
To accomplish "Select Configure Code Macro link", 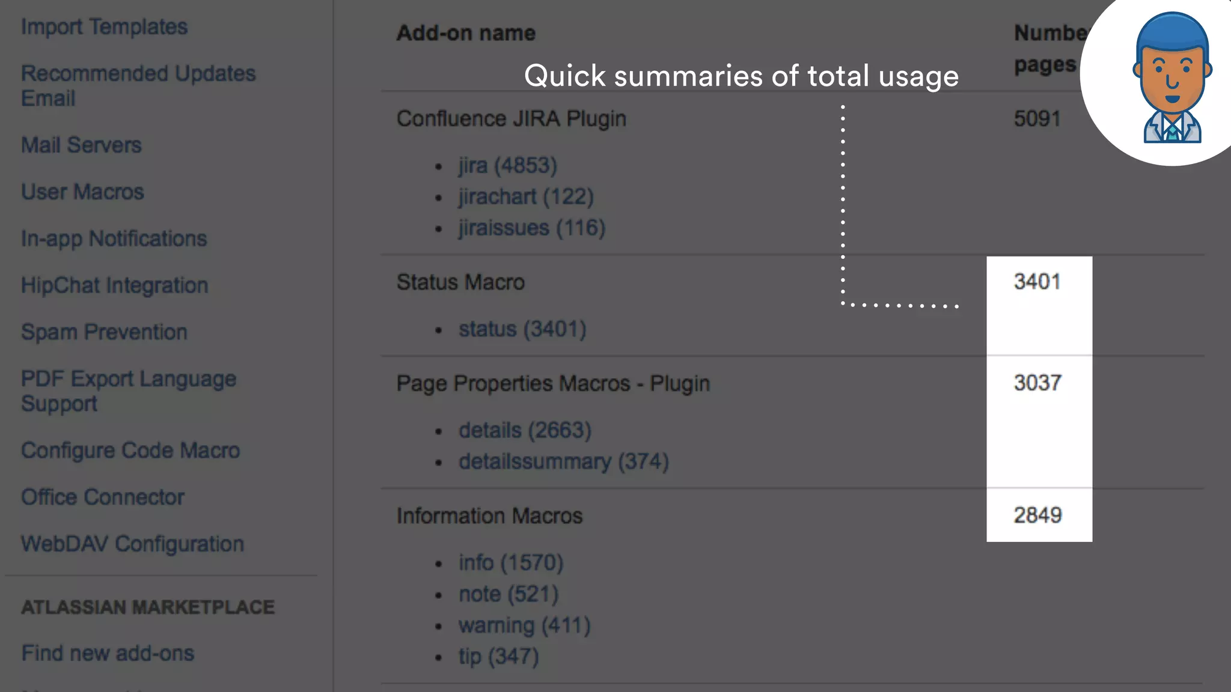I will pos(130,451).
